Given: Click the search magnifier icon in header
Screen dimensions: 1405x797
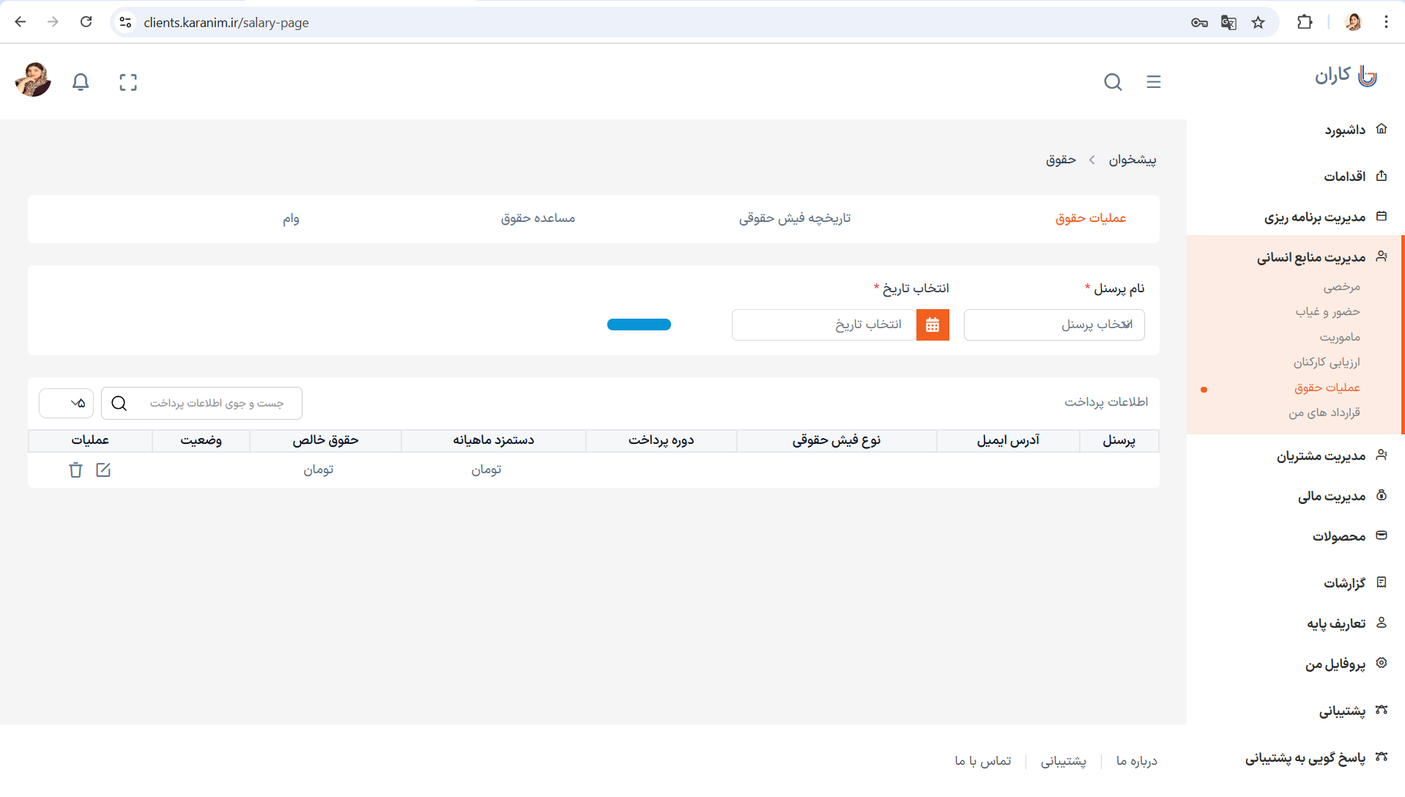Looking at the screenshot, I should [1113, 82].
